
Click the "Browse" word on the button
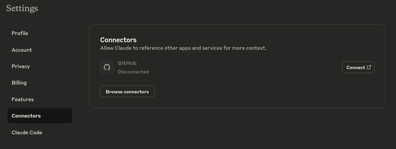point(114,92)
